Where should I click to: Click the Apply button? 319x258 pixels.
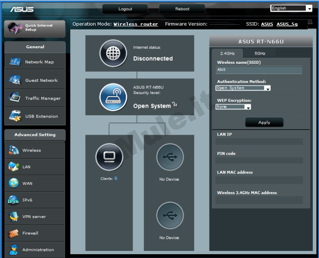coord(264,122)
